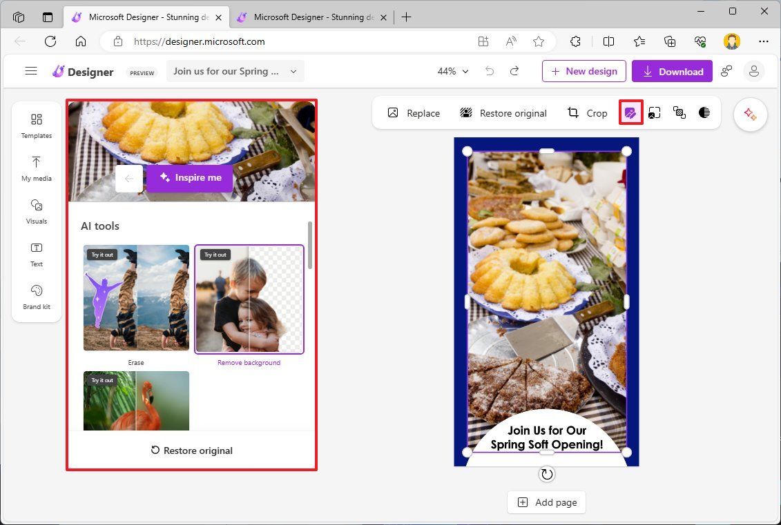Image resolution: width=781 pixels, height=525 pixels.
Task: Select the Remove background AI tool
Action: [249, 299]
